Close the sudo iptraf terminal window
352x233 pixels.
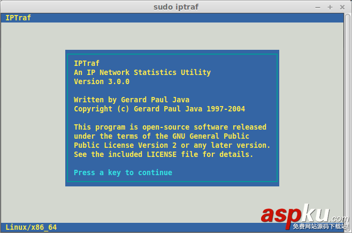pyautogui.click(x=342, y=7)
